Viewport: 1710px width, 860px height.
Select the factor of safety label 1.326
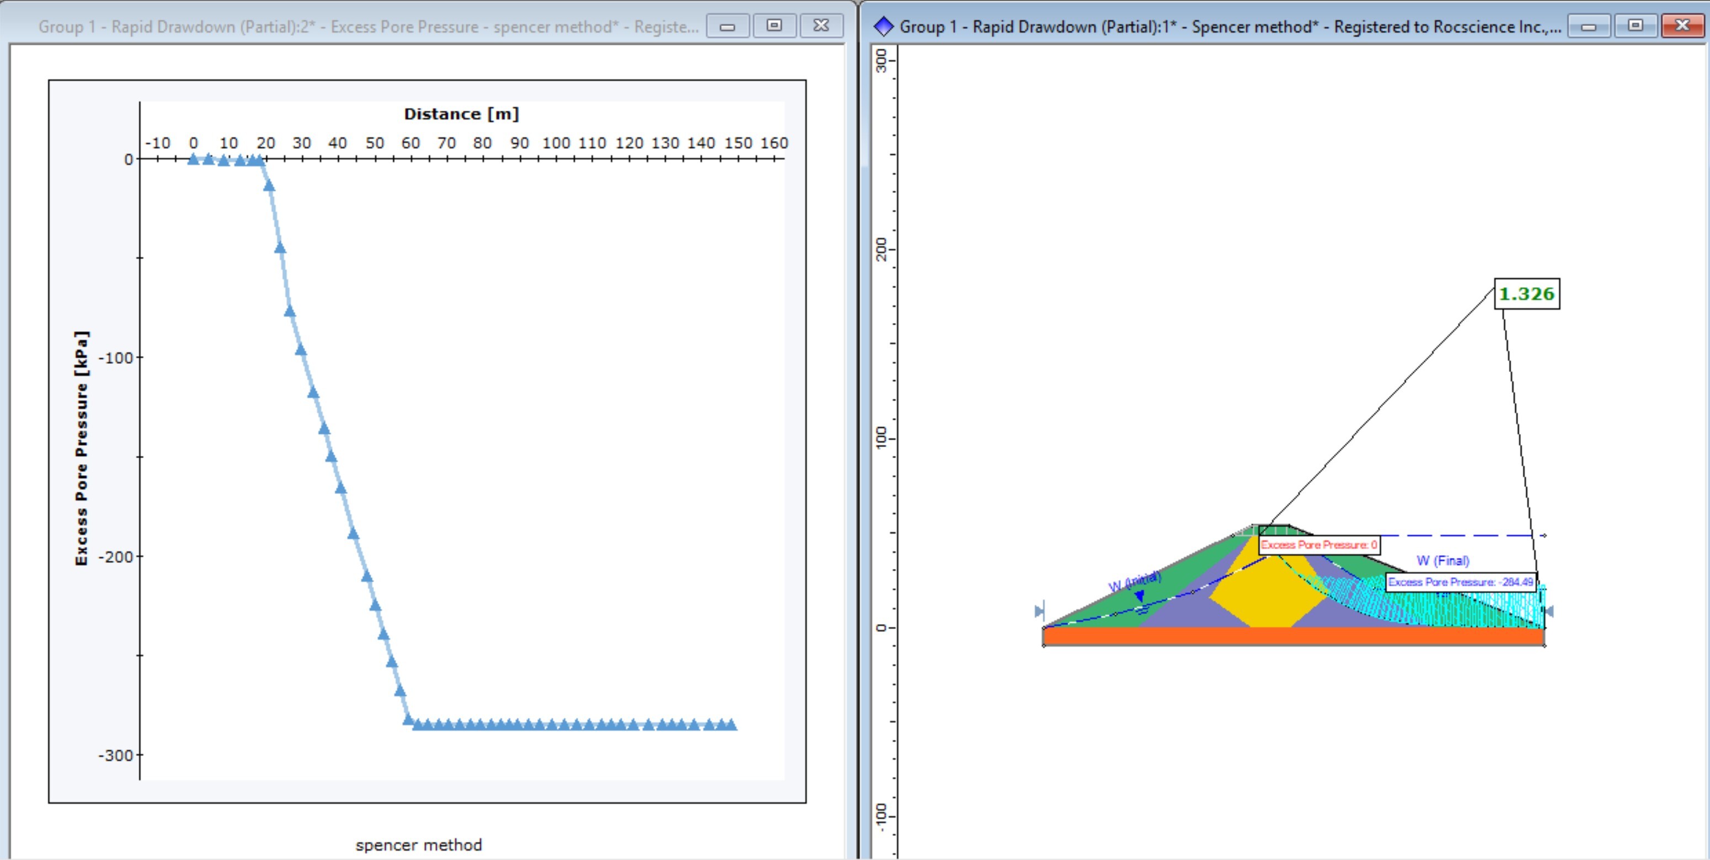[1526, 294]
